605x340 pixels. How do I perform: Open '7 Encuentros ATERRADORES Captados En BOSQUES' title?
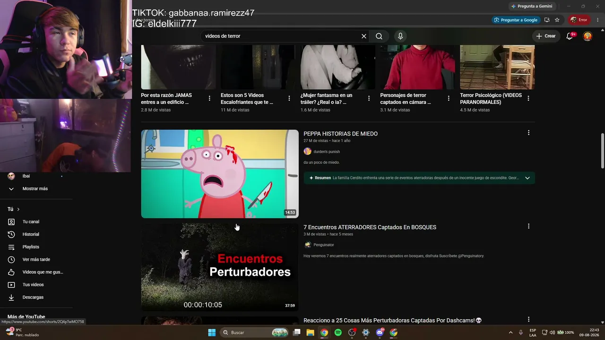(370, 227)
